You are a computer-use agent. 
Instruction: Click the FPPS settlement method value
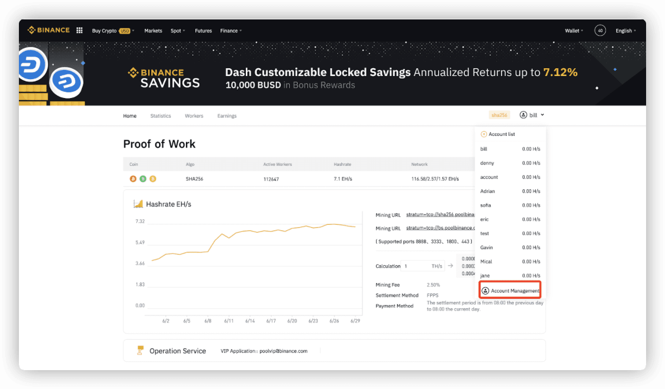[432, 295]
